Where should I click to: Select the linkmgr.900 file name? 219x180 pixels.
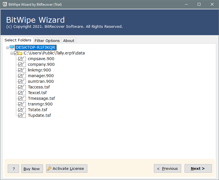point(39,70)
